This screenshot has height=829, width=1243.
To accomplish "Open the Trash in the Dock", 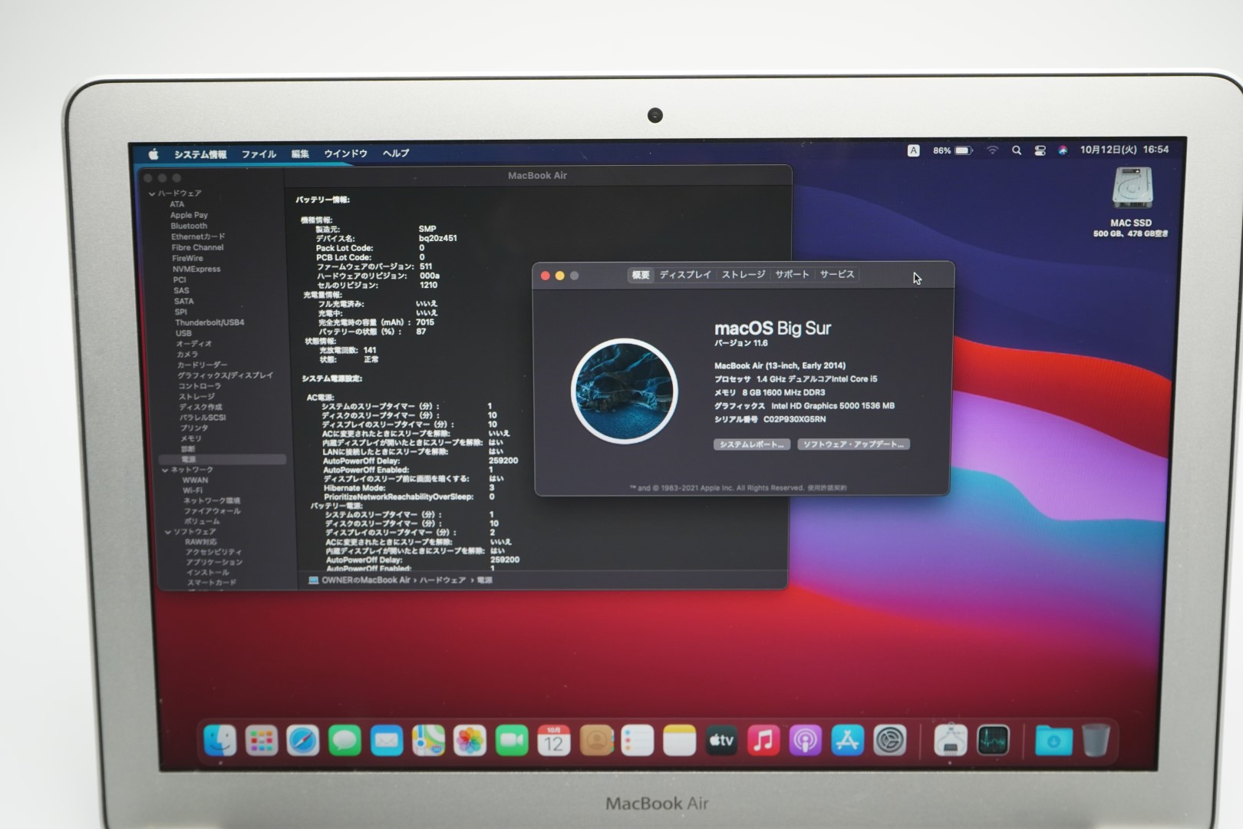I will click(x=1096, y=741).
